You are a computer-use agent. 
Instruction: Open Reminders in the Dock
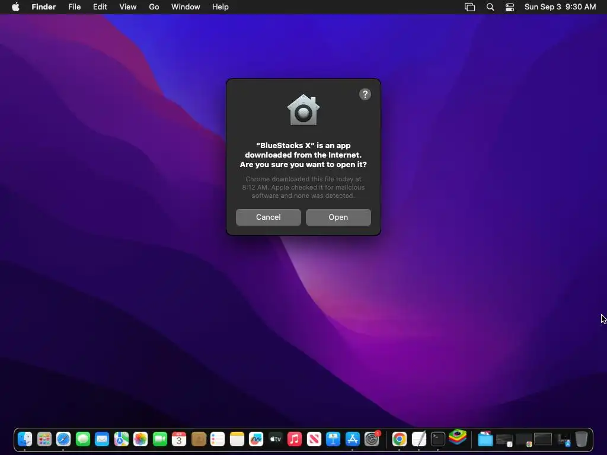(x=218, y=439)
